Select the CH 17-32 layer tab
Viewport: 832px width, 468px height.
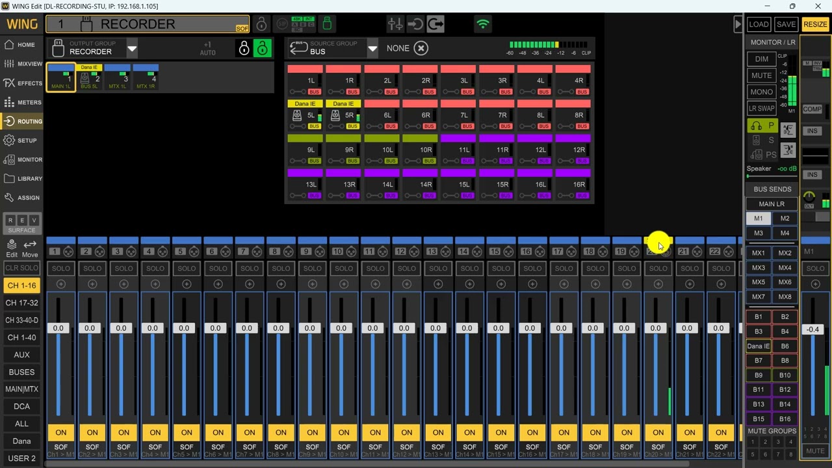[21, 303]
